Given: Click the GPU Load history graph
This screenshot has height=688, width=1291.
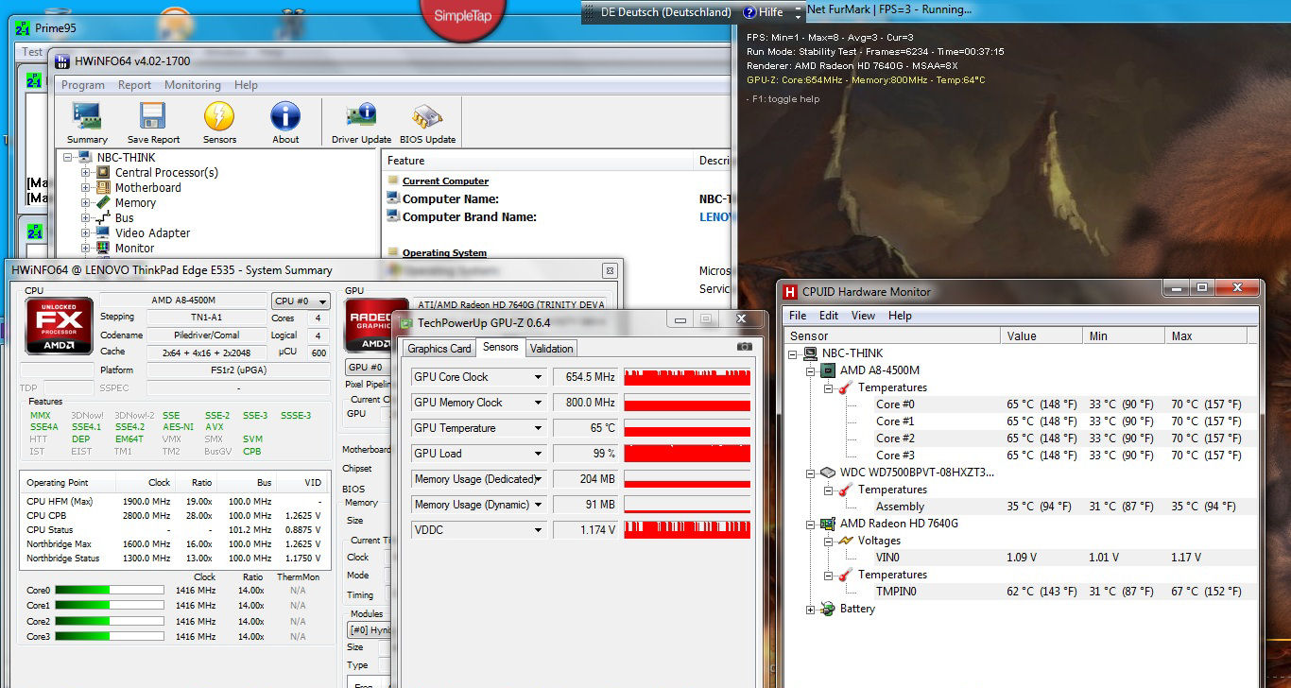Looking at the screenshot, I should pos(687,454).
